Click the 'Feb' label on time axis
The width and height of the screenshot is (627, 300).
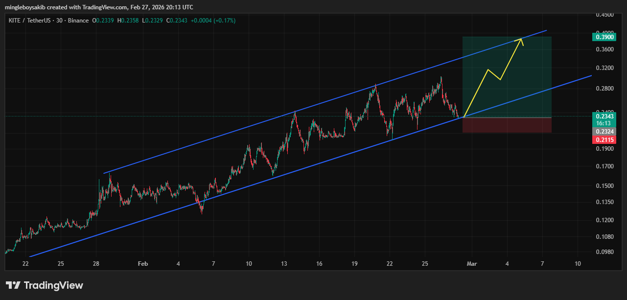142,264
